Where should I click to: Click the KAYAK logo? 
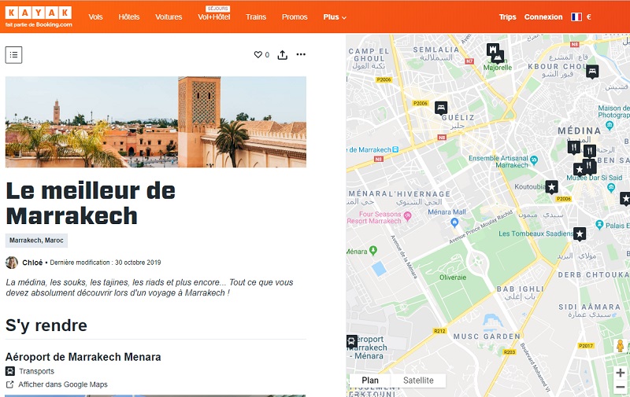click(39, 13)
